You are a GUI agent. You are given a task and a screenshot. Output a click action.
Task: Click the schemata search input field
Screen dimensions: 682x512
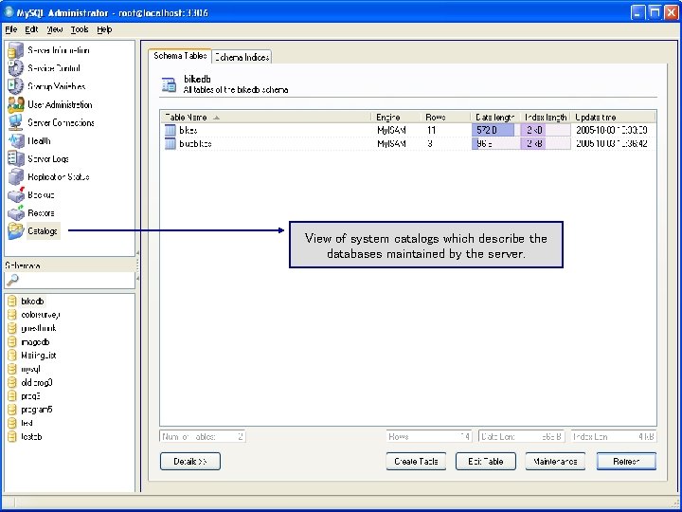[69, 280]
